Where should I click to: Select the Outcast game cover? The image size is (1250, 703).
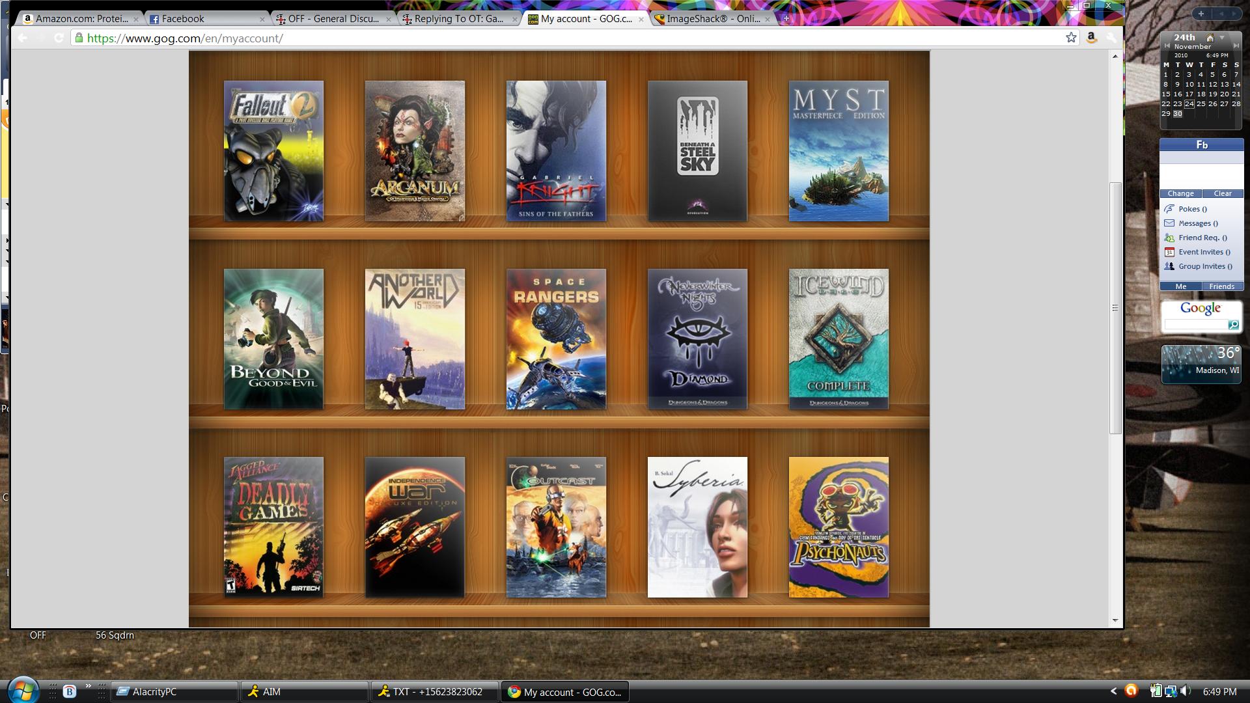tap(556, 527)
